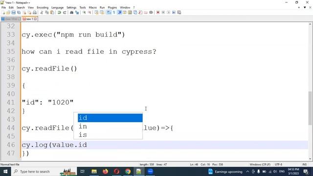Toggle synchronized horizontal scrolling icon
The width and height of the screenshot is (313, 176).
[102, 12]
